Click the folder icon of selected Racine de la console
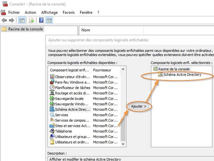This screenshot has width=214, height=161. point(155,69)
